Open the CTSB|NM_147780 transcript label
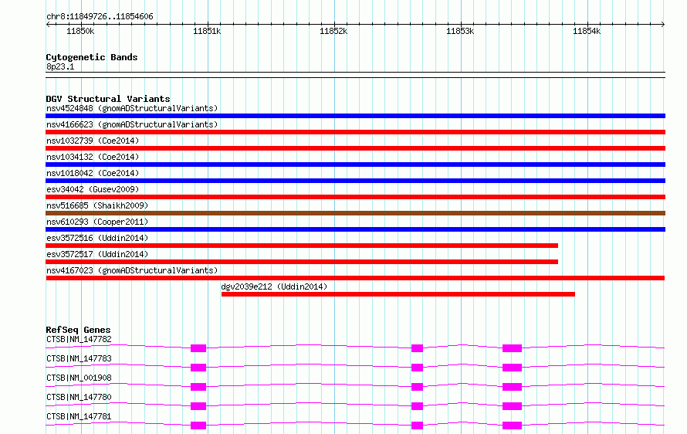 coord(79,397)
